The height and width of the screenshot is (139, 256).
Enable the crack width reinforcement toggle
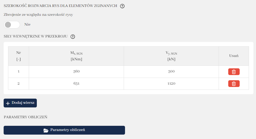12,25
